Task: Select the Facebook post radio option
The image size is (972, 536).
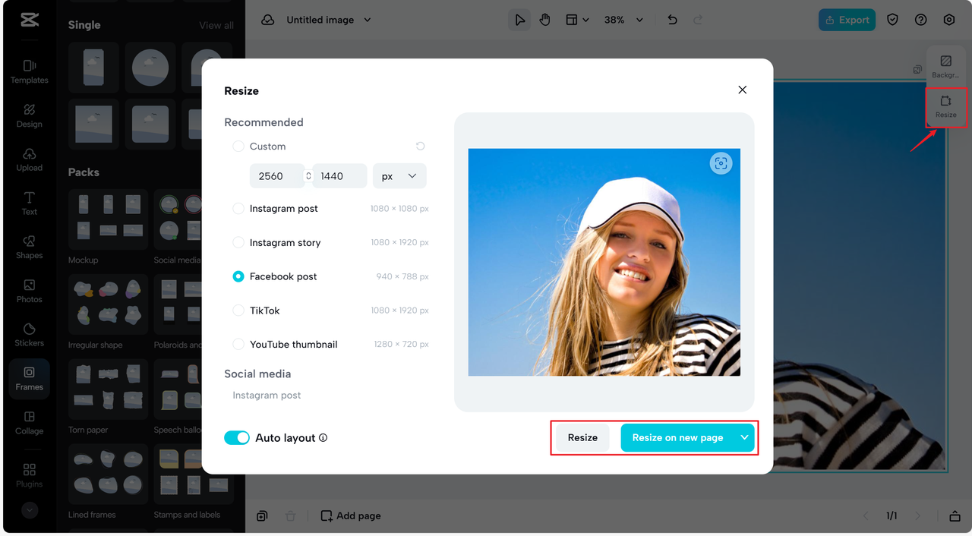Action: pyautogui.click(x=238, y=276)
